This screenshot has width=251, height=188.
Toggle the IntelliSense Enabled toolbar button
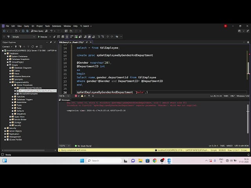click(67, 37)
